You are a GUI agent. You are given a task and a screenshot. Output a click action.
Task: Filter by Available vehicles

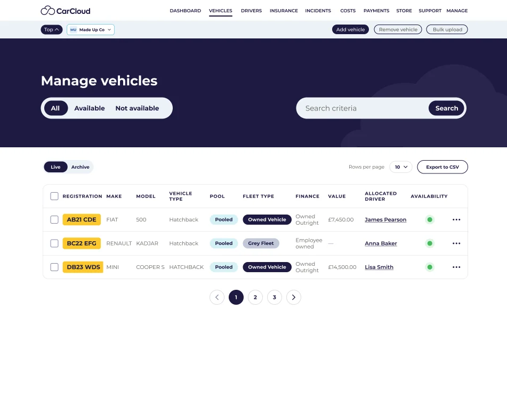pyautogui.click(x=90, y=108)
